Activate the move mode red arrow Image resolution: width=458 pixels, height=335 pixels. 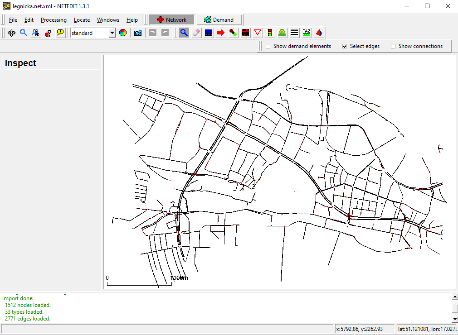click(x=221, y=33)
